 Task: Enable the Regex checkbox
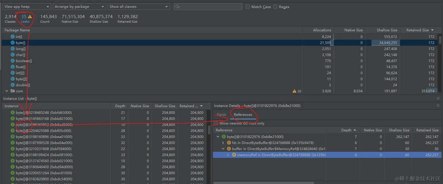275,7
